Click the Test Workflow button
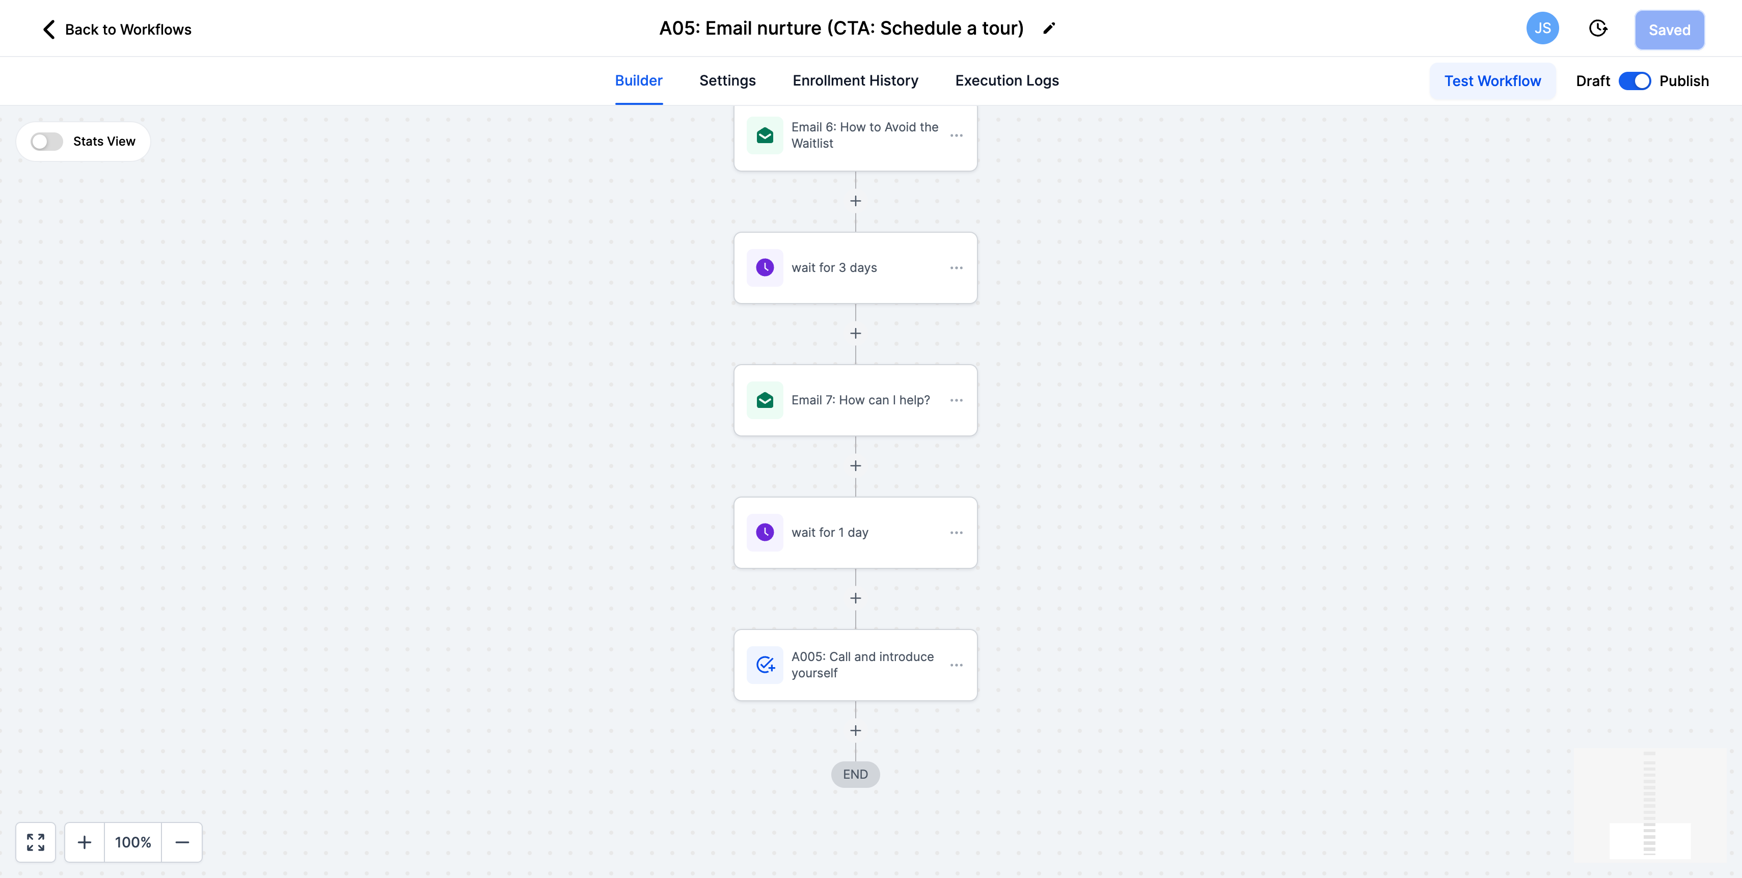 (x=1492, y=81)
